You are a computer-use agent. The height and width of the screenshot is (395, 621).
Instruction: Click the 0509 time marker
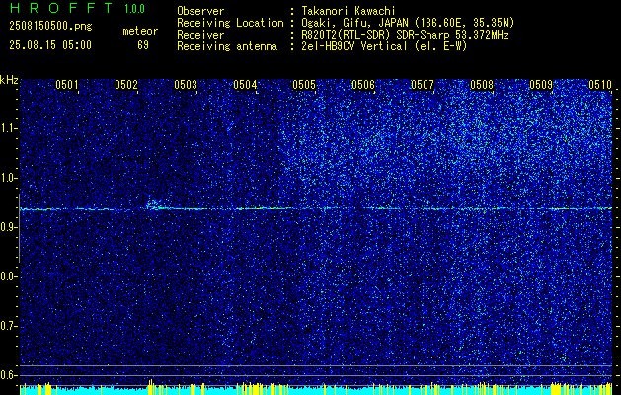click(x=541, y=84)
